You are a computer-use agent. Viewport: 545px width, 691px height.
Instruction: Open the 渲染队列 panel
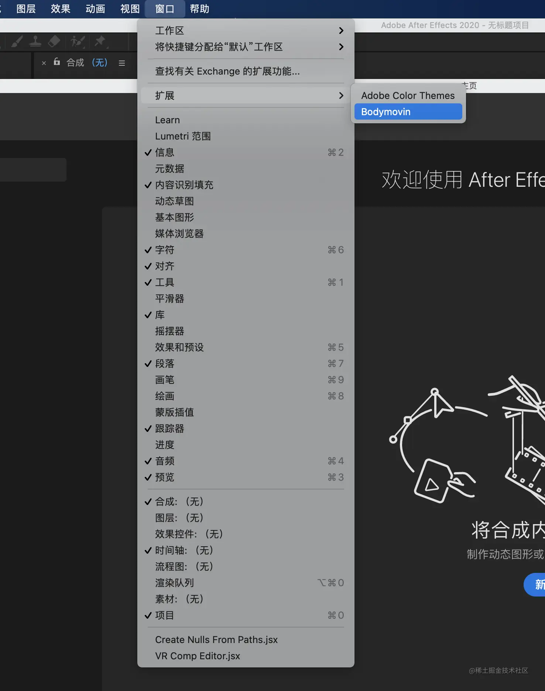(x=246, y=583)
